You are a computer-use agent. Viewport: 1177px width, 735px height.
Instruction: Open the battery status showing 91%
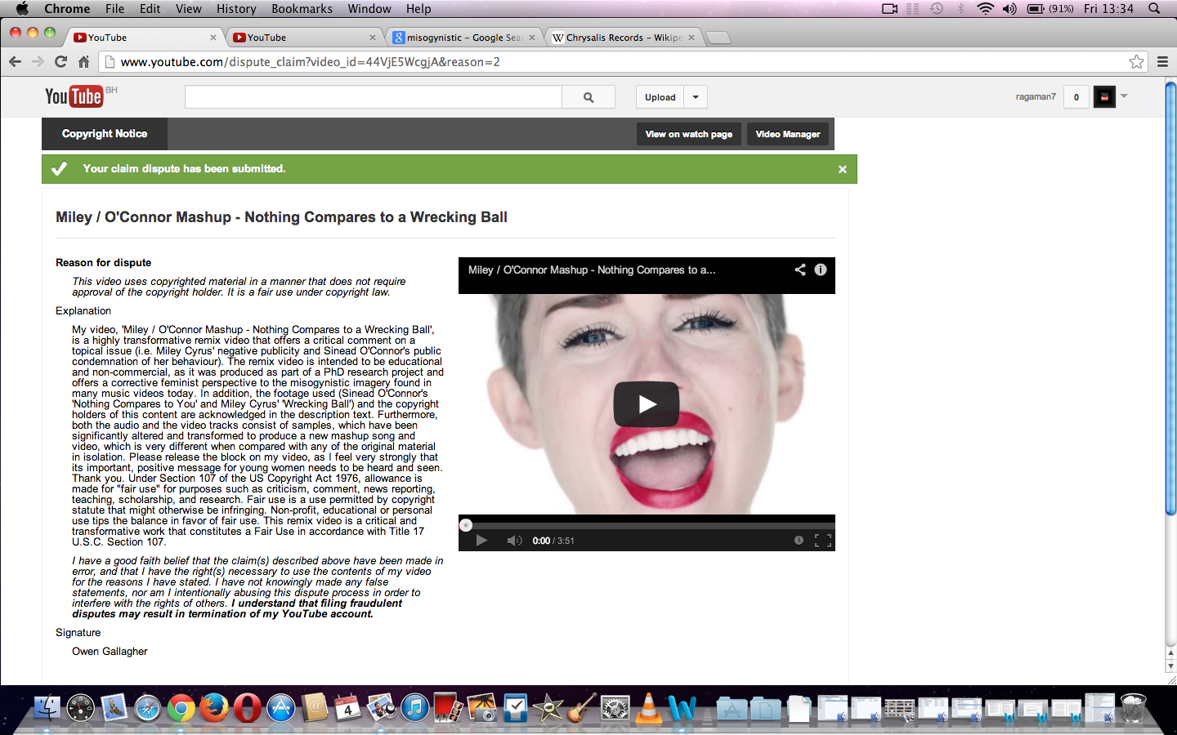1050,8
